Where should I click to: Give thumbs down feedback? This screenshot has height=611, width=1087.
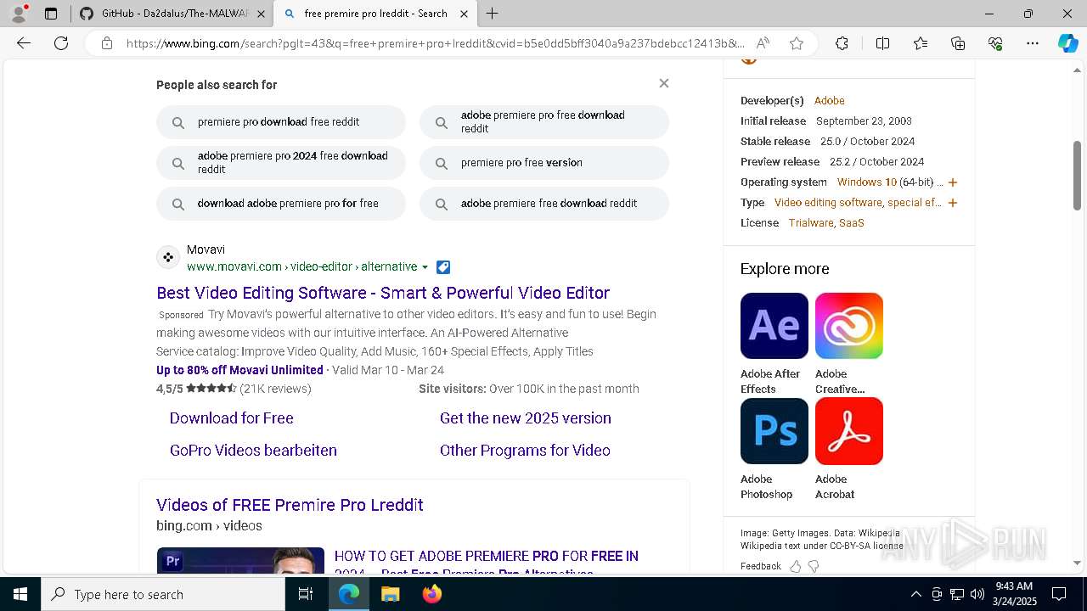click(x=814, y=566)
